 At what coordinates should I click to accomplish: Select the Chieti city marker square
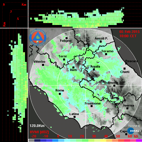point(125,68)
